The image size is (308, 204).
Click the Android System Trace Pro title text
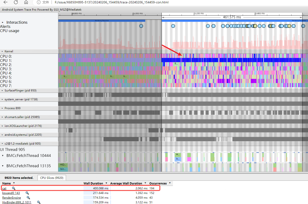(42, 9)
